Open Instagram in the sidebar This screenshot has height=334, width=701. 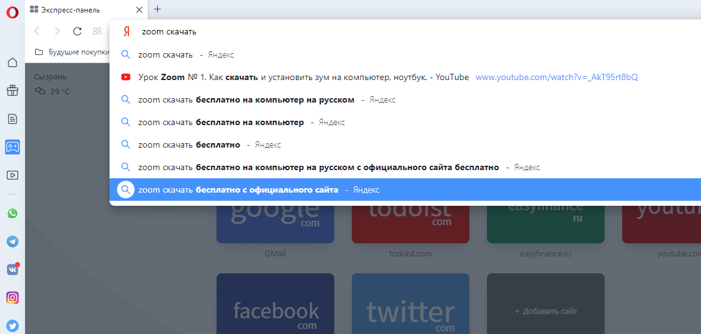(13, 297)
